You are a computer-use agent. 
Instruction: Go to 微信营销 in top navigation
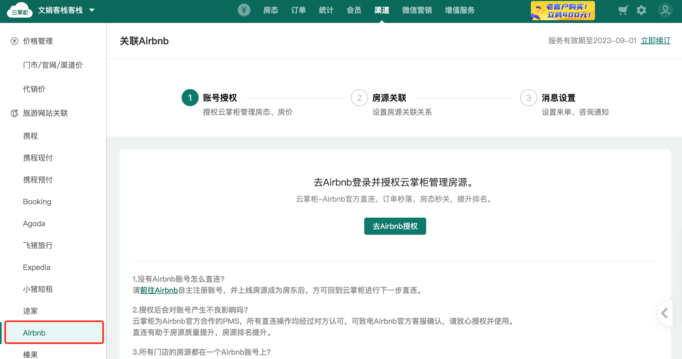pyautogui.click(x=417, y=10)
